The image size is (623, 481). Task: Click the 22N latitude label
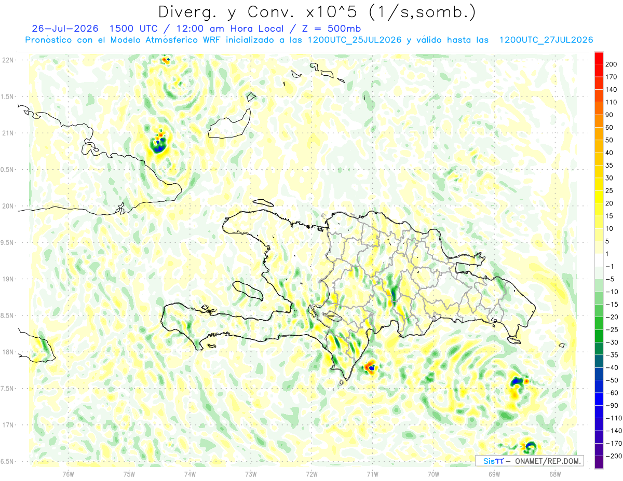tap(8, 60)
